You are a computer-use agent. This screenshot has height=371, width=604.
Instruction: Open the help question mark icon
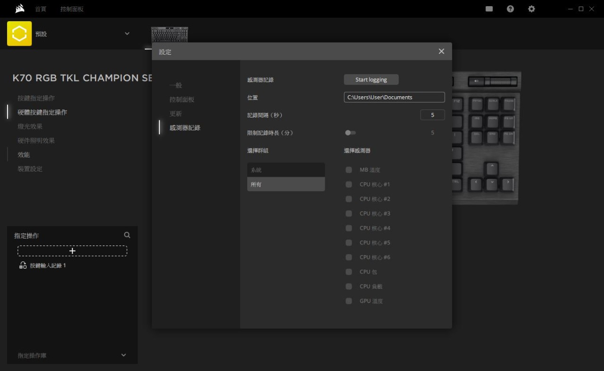(510, 8)
